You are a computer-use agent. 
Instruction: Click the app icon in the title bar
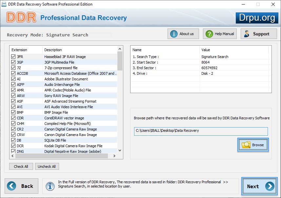point(4,4)
